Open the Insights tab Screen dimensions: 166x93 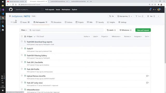coord(111,22)
